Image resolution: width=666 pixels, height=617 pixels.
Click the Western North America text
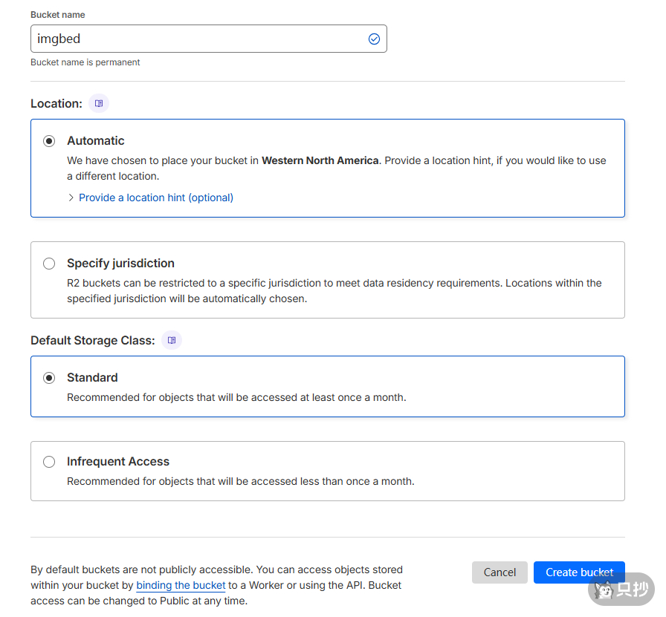point(320,160)
